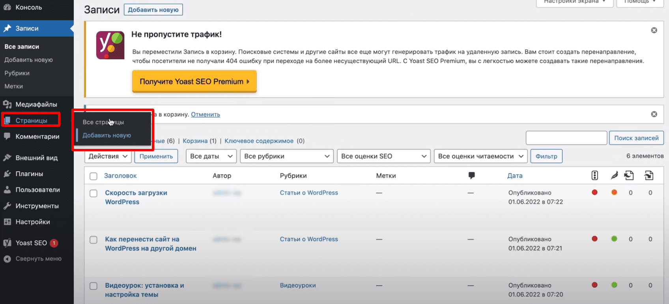Click the comments bubble column icon
The image size is (669, 304).
(x=471, y=176)
